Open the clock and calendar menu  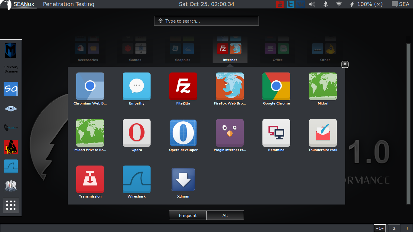tap(207, 4)
